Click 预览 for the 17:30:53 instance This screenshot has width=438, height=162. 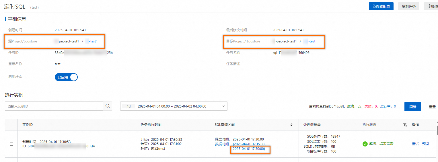426,144
